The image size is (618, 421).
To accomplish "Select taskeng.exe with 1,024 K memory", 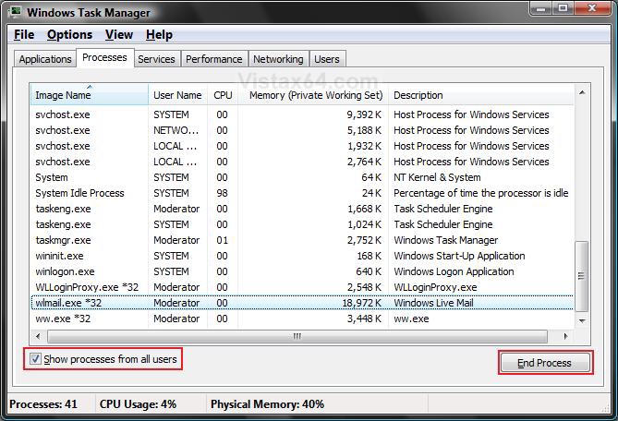I will [x=302, y=224].
